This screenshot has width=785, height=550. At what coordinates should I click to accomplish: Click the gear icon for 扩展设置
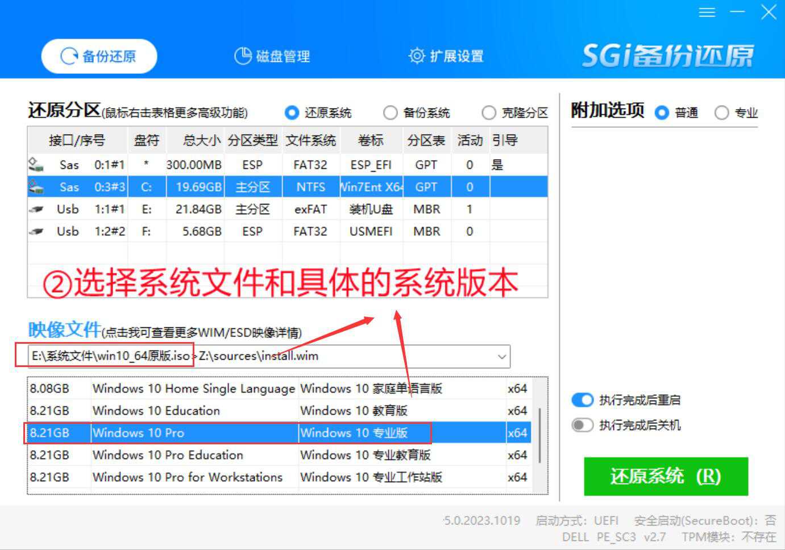pos(417,56)
